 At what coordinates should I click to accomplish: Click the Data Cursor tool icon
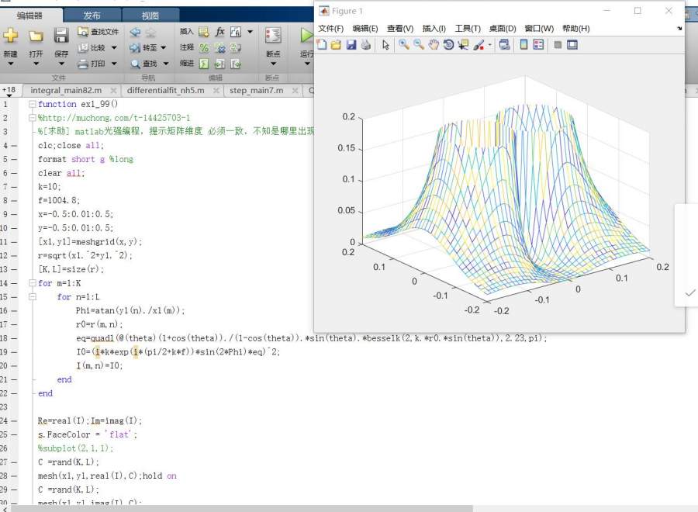coord(464,45)
